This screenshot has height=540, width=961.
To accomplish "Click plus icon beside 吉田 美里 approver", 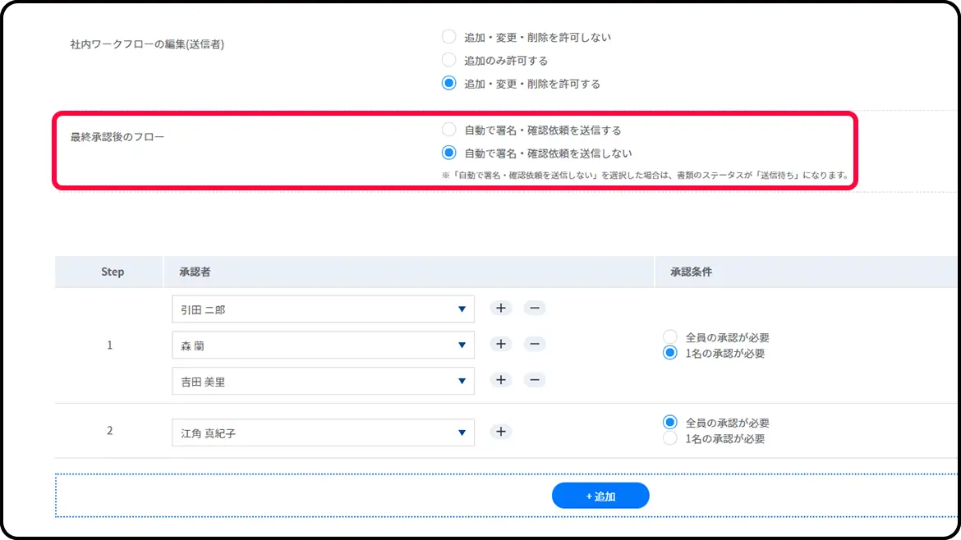I will [501, 380].
